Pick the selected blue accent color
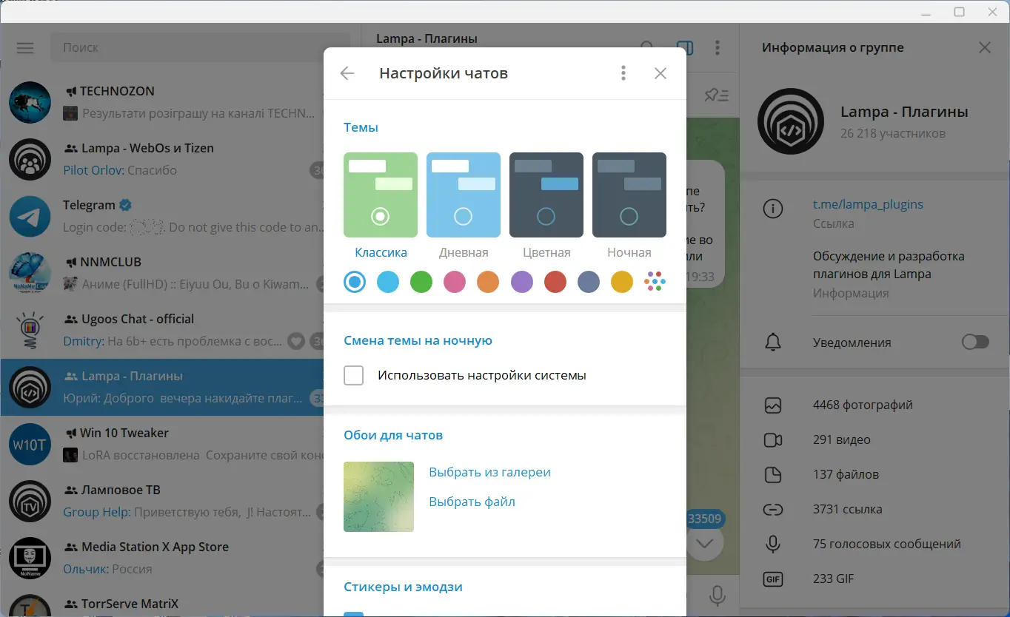 pyautogui.click(x=355, y=282)
